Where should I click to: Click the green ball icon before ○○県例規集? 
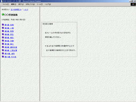[x=3, y=14]
